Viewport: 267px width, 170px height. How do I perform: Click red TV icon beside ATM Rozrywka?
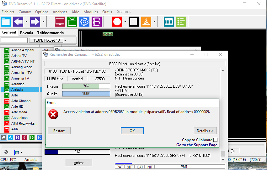tap(7, 123)
